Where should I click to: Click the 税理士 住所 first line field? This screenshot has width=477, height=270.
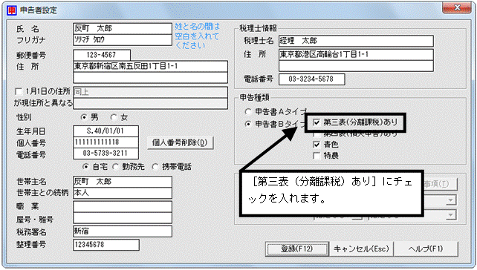(x=356, y=55)
